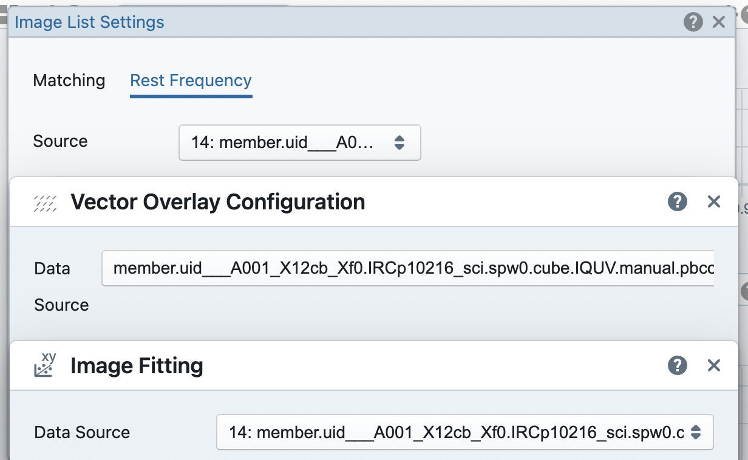Open help for Image Fitting
This screenshot has width=748, height=460.
[x=677, y=365]
